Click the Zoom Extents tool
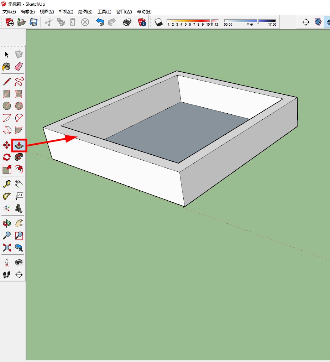The height and width of the screenshot is (362, 330). (6, 248)
